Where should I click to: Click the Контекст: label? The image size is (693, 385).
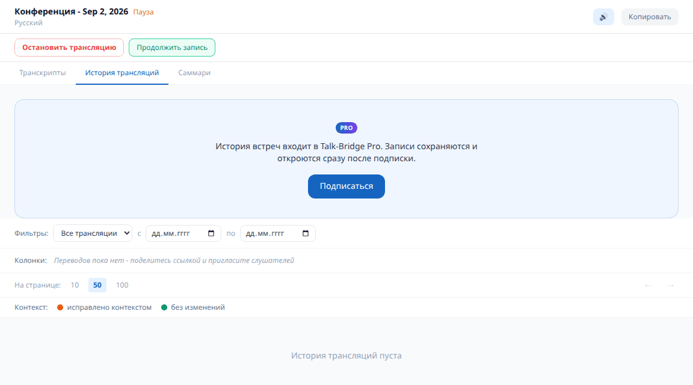[x=31, y=307]
